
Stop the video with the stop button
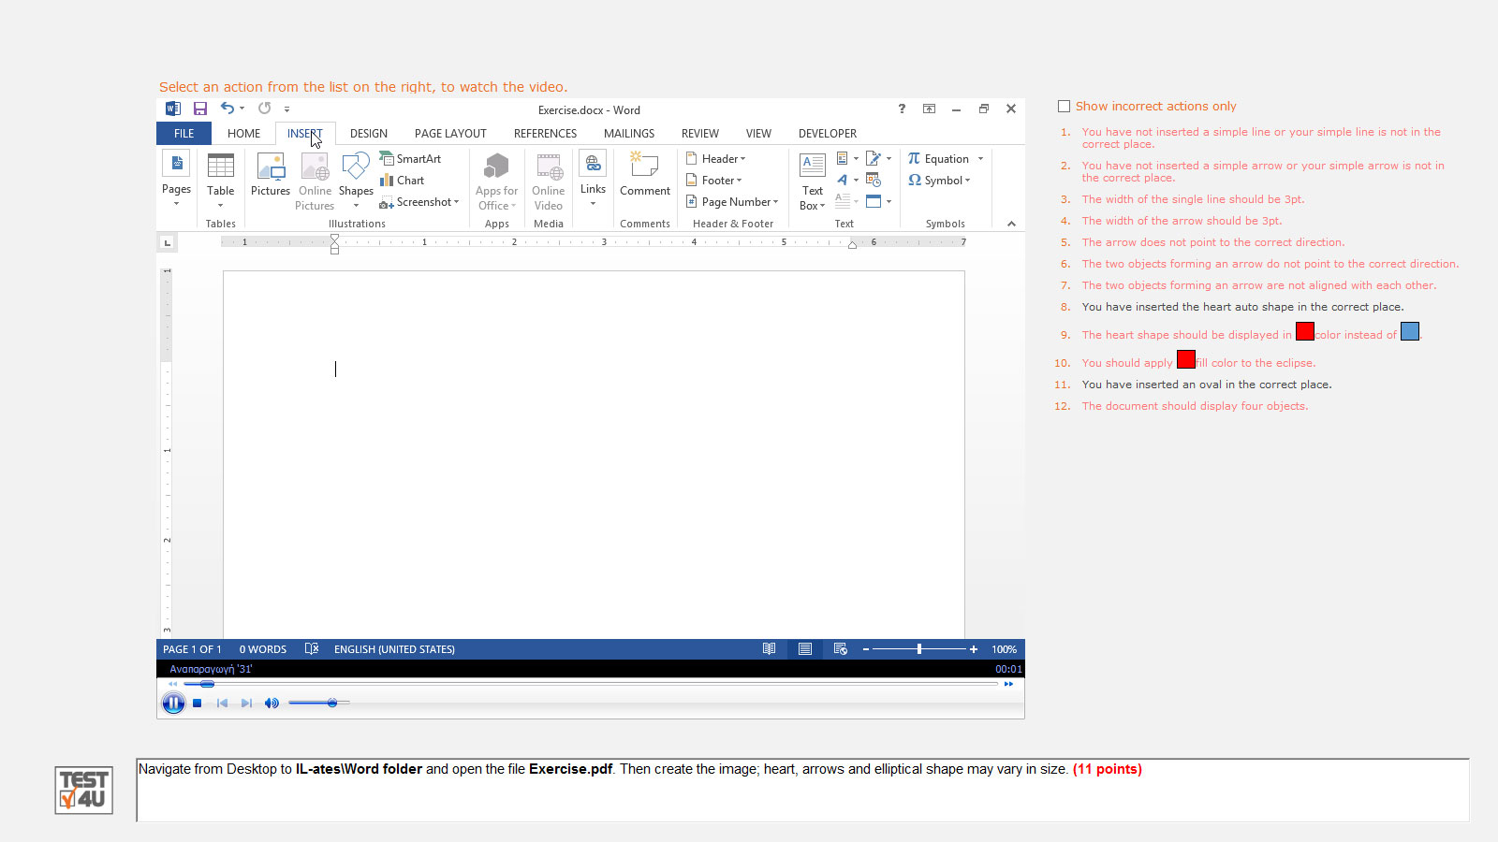pyautogui.click(x=198, y=704)
